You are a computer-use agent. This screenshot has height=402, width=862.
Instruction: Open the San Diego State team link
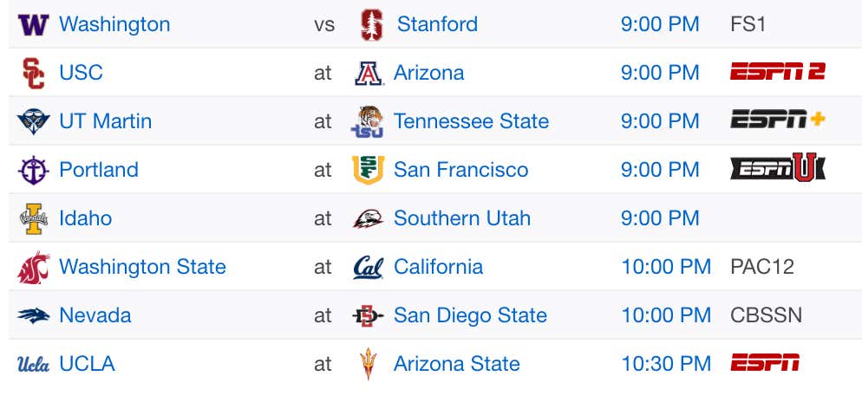[x=471, y=315]
